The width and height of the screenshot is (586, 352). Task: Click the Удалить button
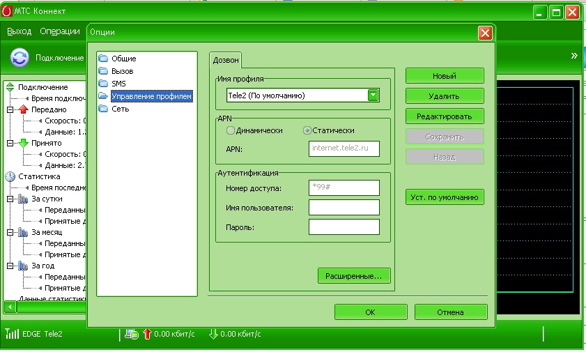[x=445, y=96]
